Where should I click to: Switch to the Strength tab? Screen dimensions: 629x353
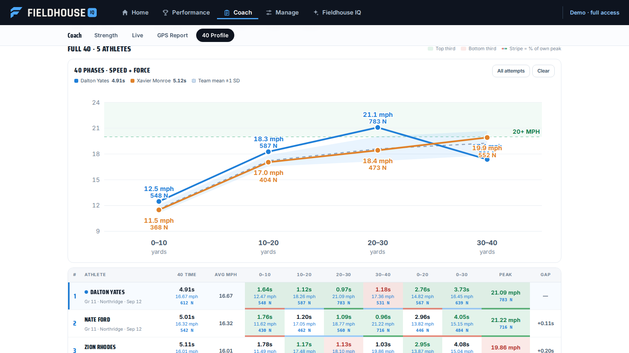click(x=106, y=35)
